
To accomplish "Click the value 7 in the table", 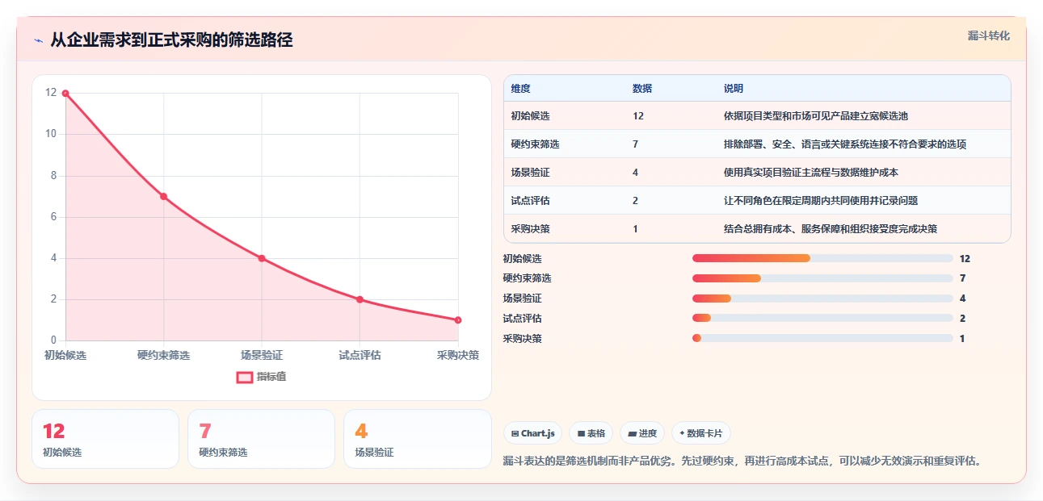I will [636, 144].
